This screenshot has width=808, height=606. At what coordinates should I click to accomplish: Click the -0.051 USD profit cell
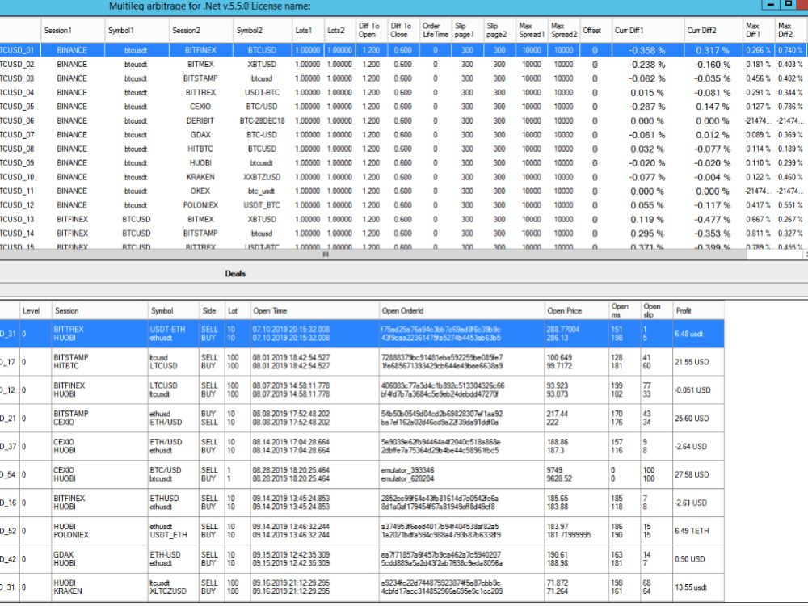coord(698,390)
